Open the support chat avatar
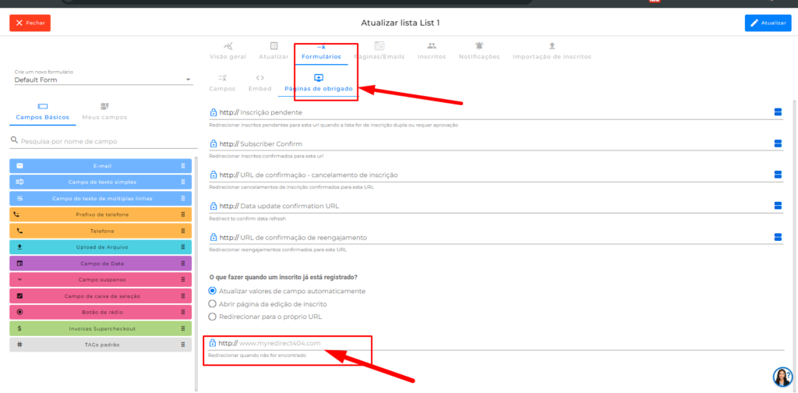Screen dimensions: 798x393 click(x=782, y=377)
